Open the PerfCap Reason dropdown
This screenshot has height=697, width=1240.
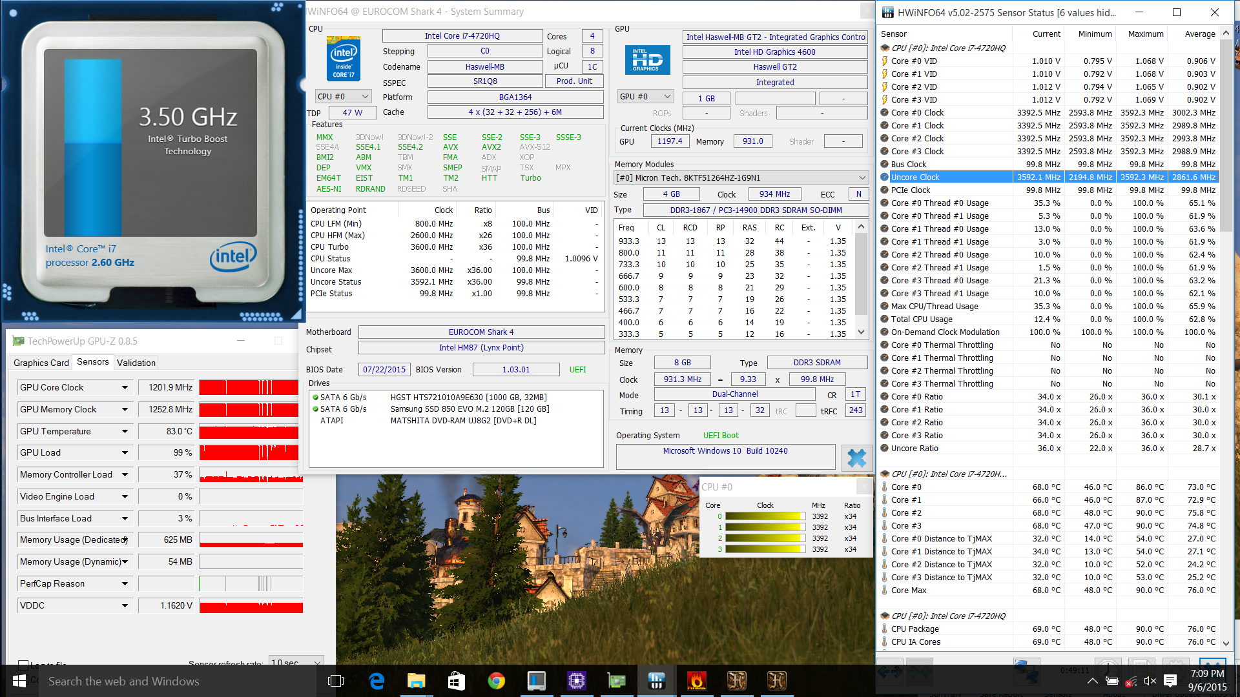tap(125, 584)
